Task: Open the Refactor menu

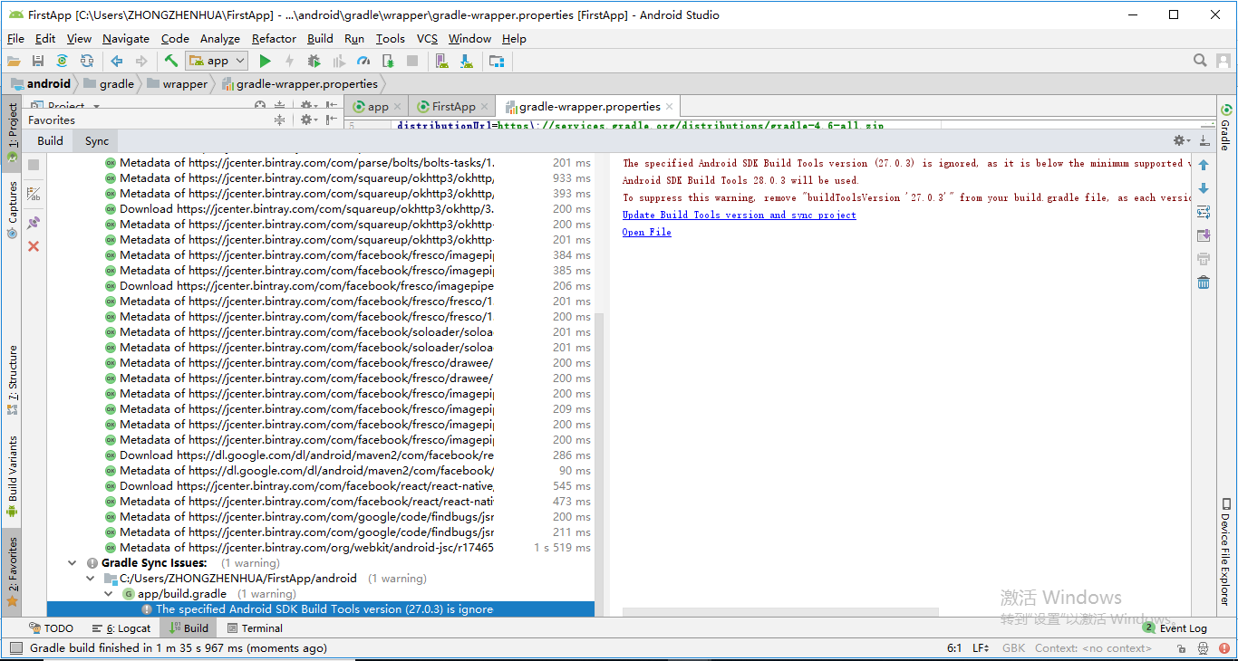Action: click(274, 38)
